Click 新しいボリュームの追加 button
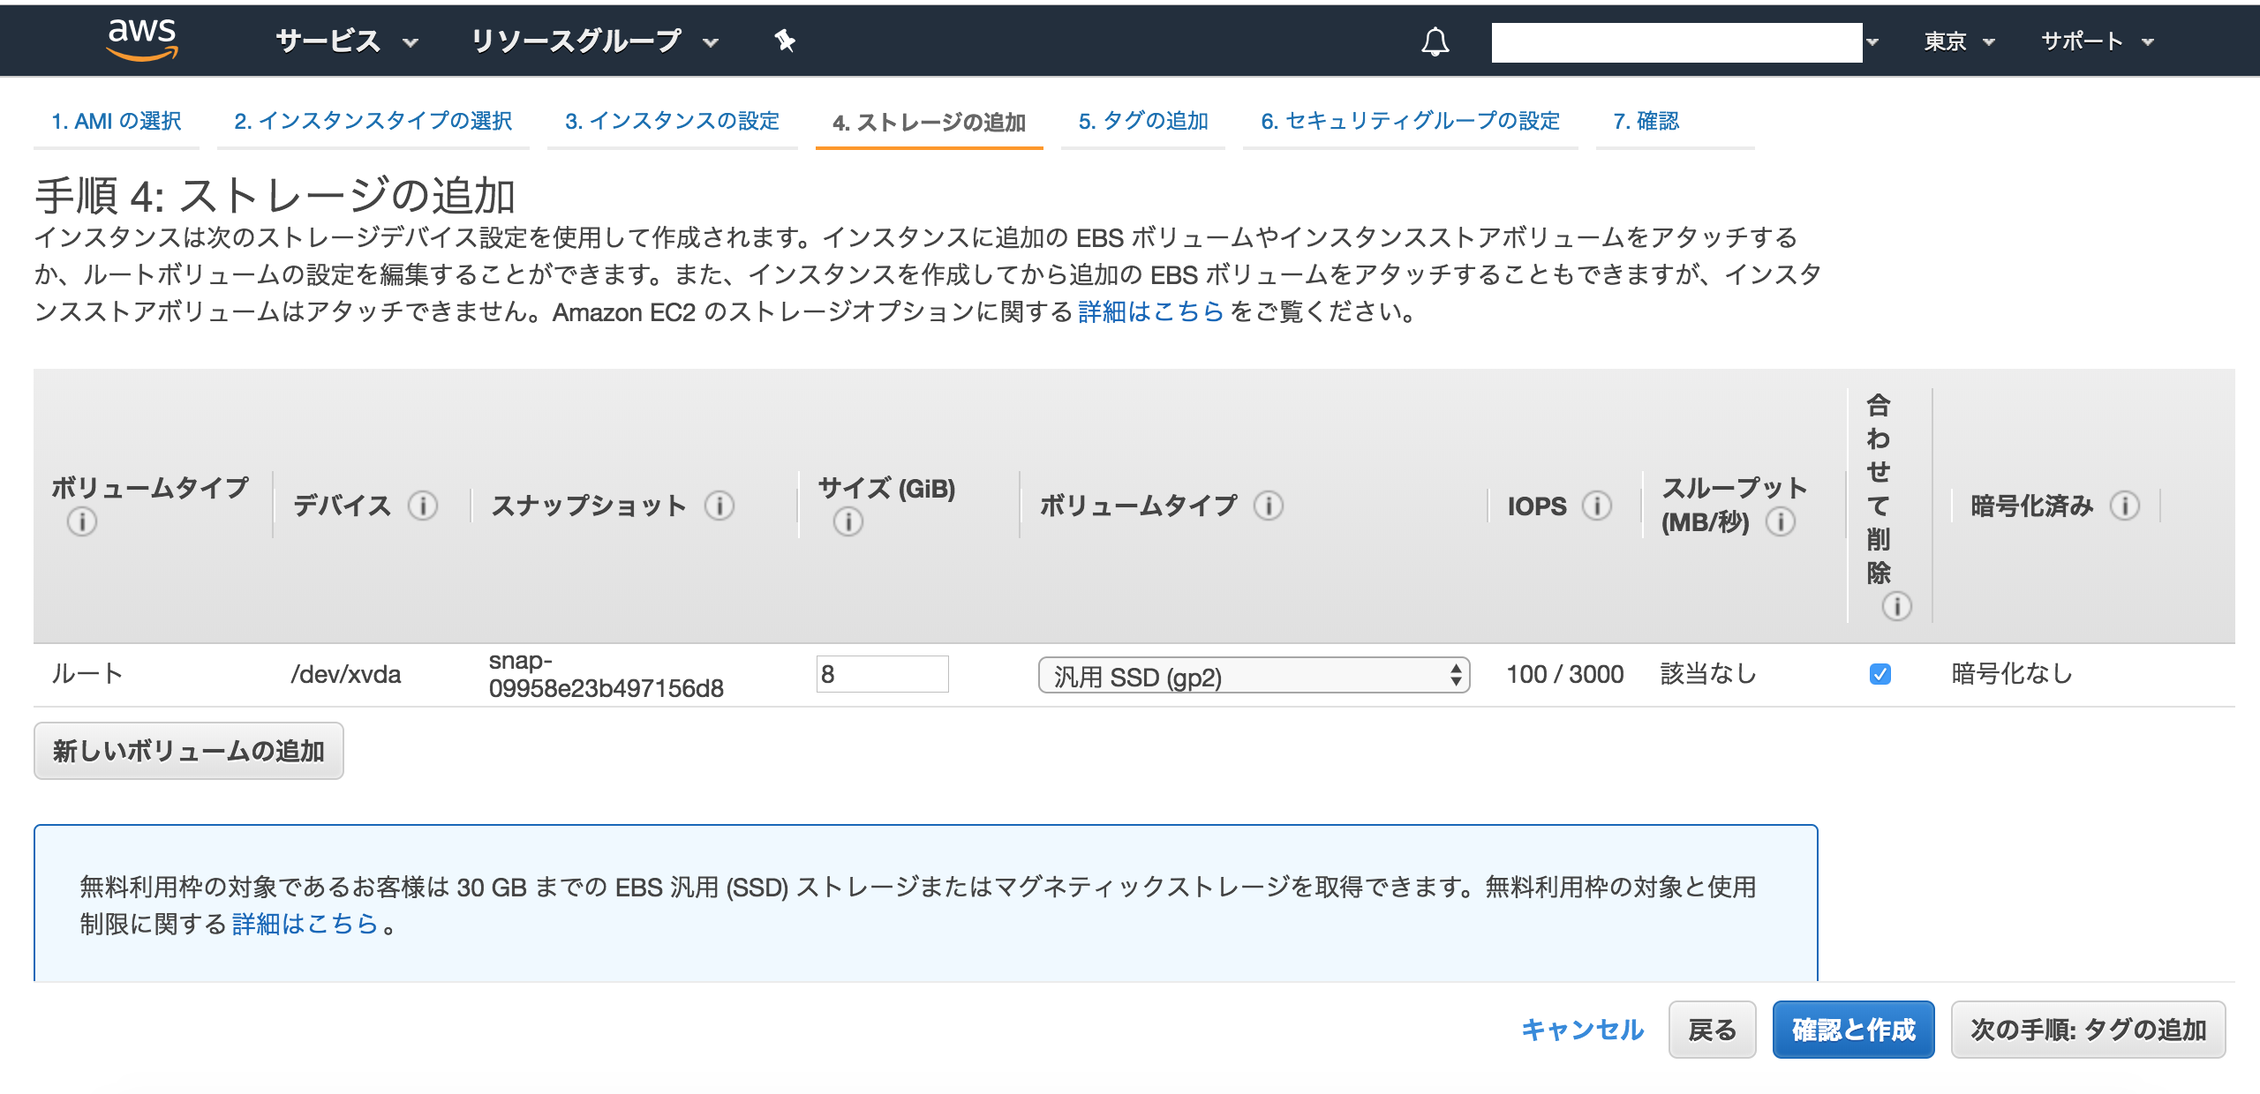Screen dimensions: 2260x1094 (x=189, y=751)
